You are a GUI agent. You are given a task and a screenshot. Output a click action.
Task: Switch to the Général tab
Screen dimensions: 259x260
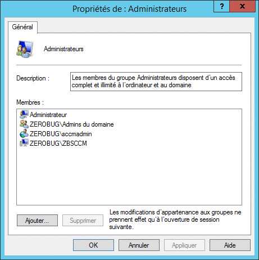pos(22,27)
